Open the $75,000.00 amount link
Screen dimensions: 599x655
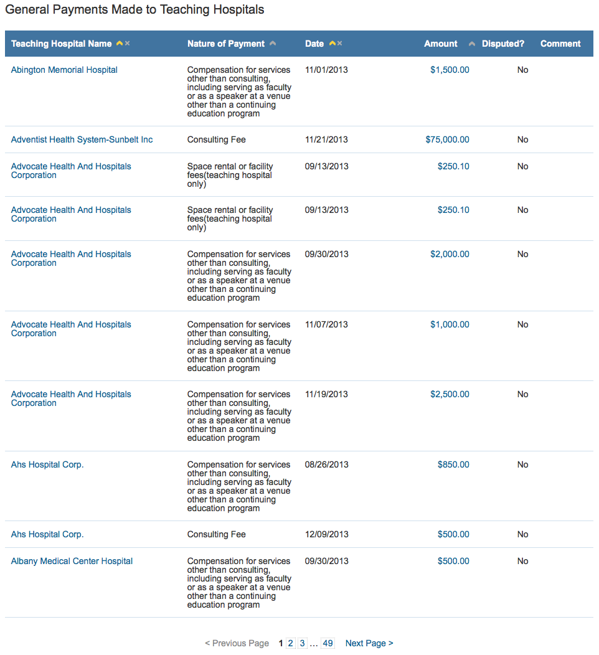[447, 139]
